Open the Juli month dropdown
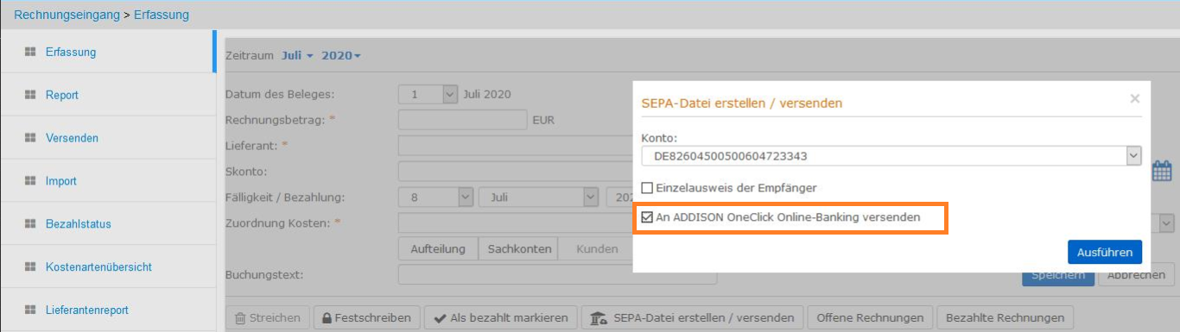 click(297, 55)
